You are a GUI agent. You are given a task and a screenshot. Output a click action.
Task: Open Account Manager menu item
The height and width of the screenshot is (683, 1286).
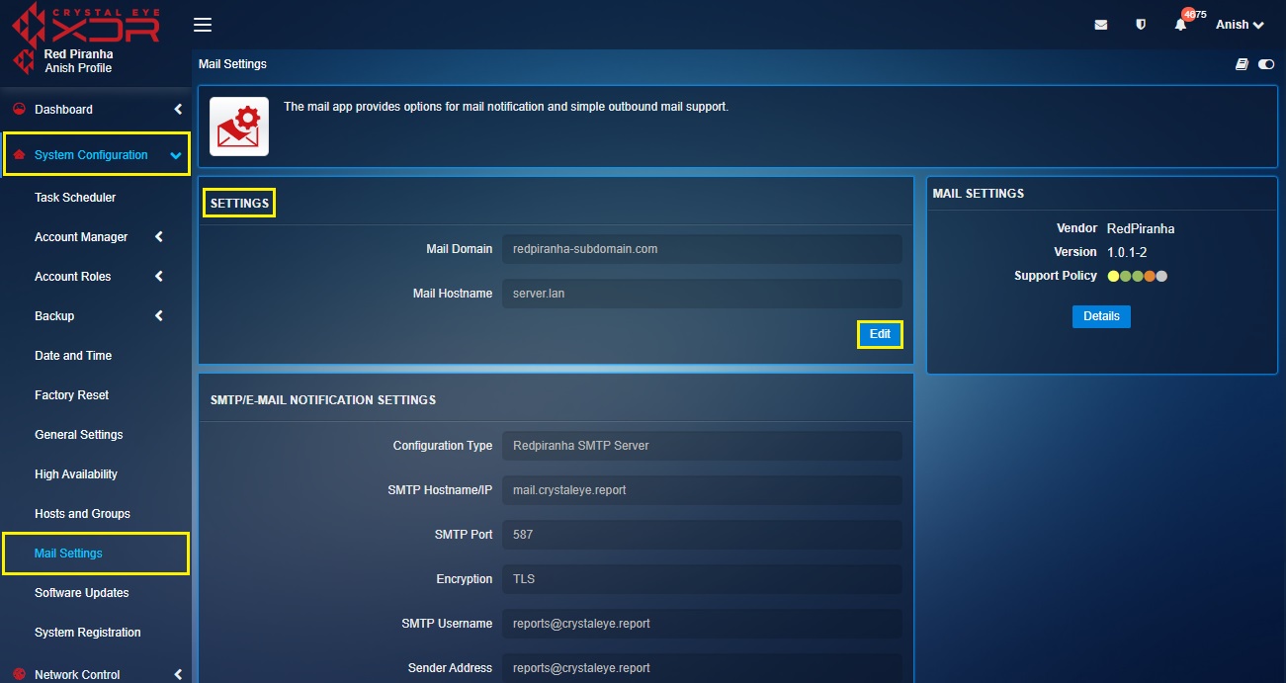click(81, 237)
